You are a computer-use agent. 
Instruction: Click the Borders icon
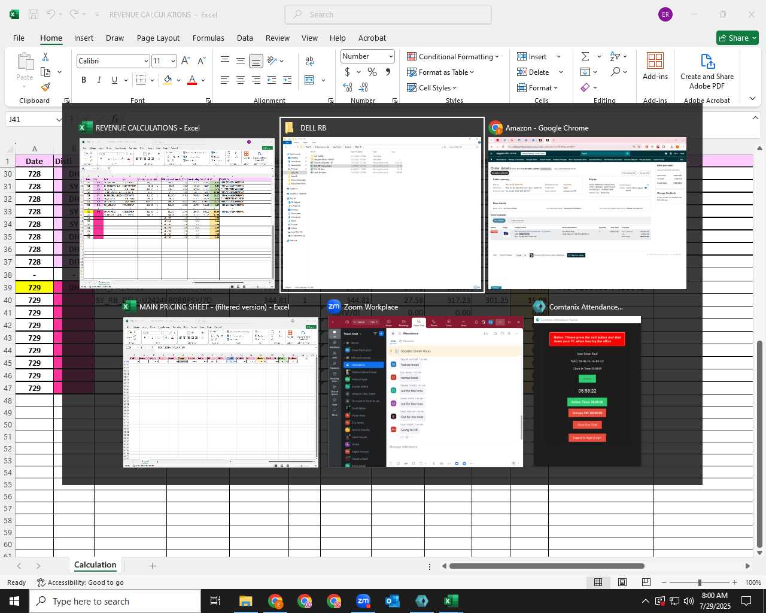(x=141, y=80)
